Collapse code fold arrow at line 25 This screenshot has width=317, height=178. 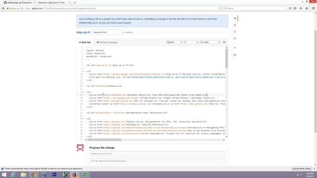84,119
